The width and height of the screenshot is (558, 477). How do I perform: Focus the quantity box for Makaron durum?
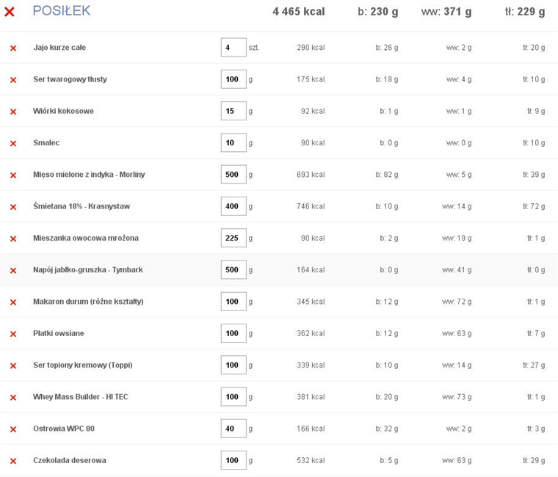click(233, 302)
